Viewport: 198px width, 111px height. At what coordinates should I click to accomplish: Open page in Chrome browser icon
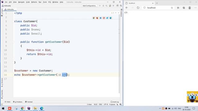tap(94, 18)
